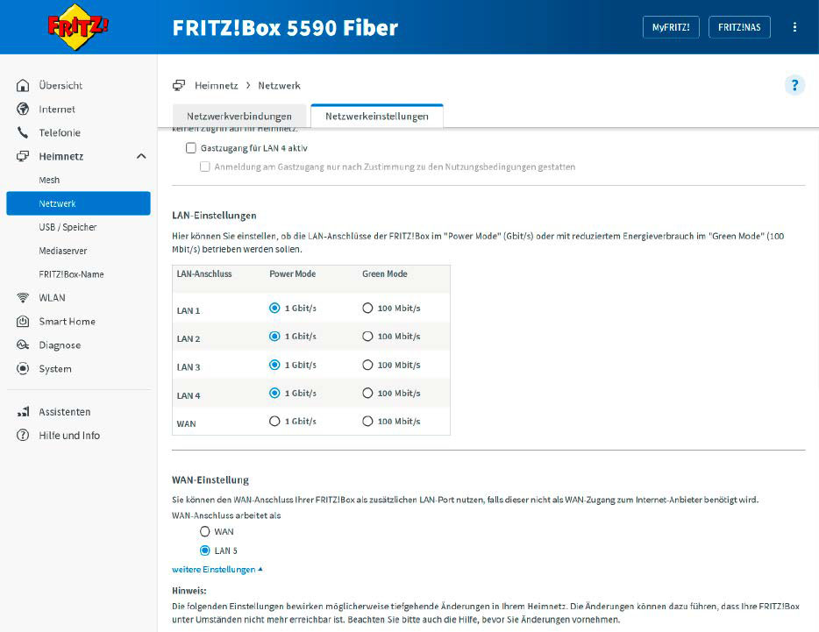Image resolution: width=819 pixels, height=632 pixels.
Task: Open Mesh in sidebar
Action: click(x=49, y=180)
